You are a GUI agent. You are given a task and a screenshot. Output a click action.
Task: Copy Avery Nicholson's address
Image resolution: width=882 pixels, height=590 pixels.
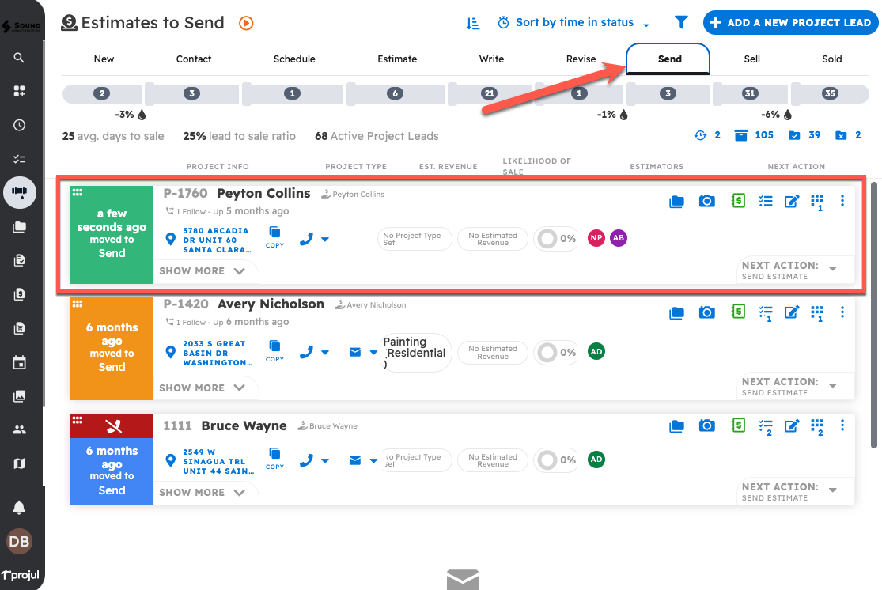pyautogui.click(x=274, y=350)
